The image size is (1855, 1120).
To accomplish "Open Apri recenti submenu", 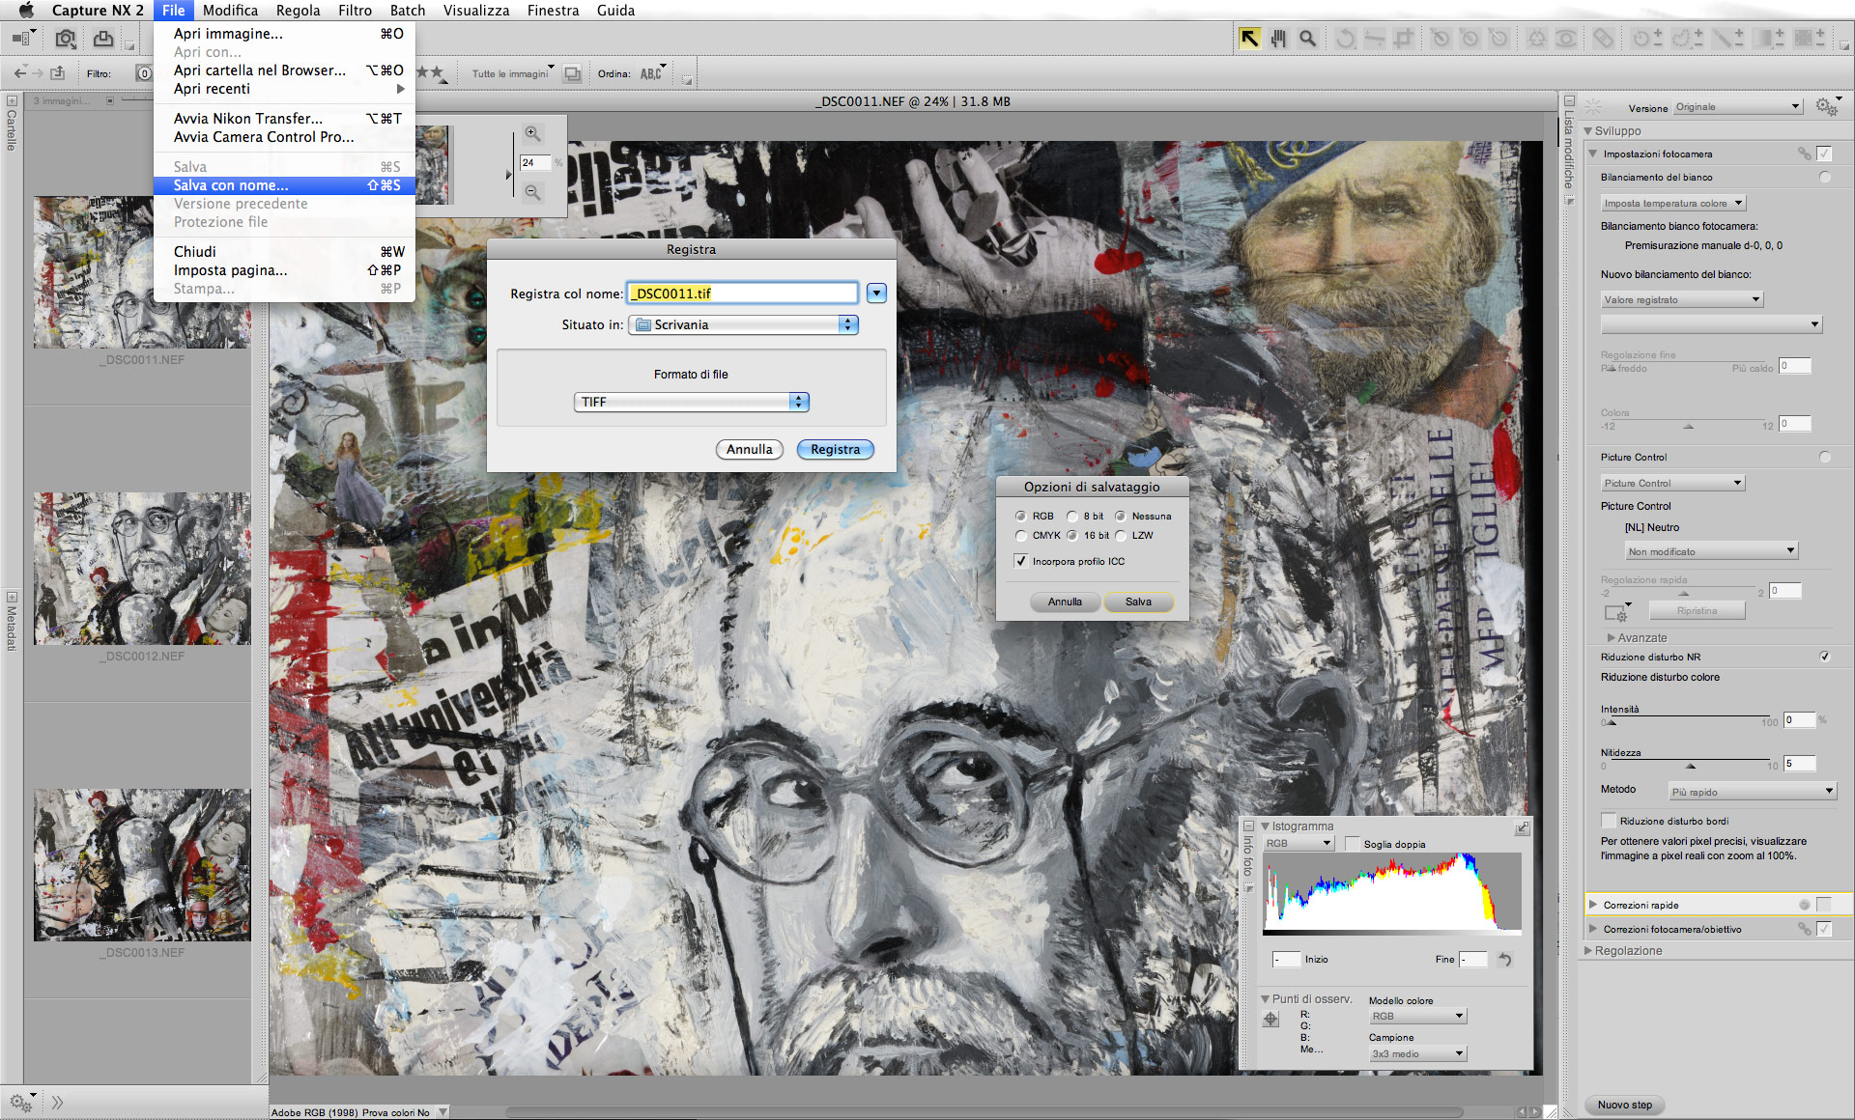I will (284, 89).
